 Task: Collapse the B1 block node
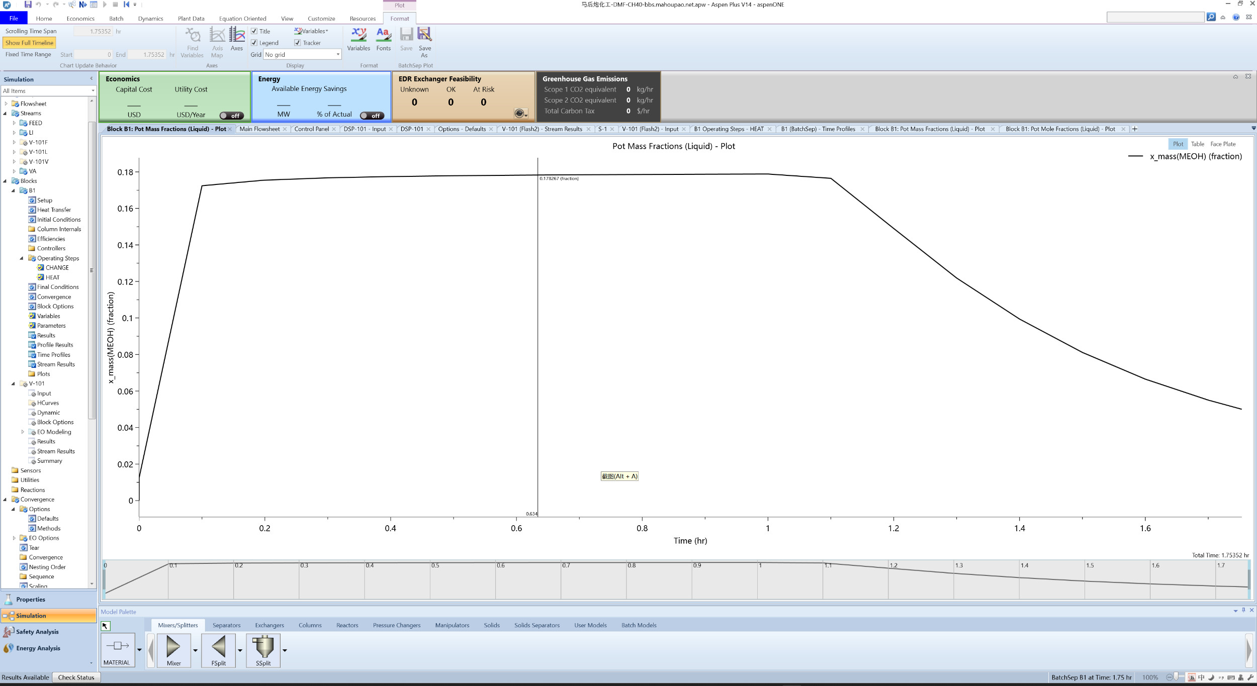pos(14,191)
